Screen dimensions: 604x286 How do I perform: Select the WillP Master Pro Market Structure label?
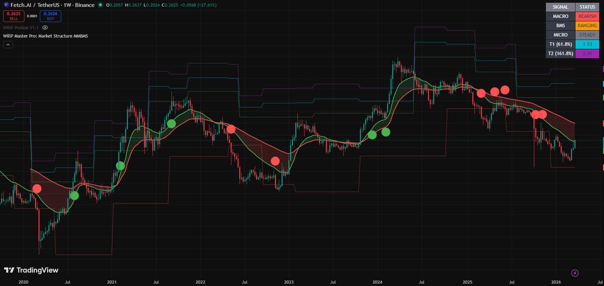click(x=46, y=36)
